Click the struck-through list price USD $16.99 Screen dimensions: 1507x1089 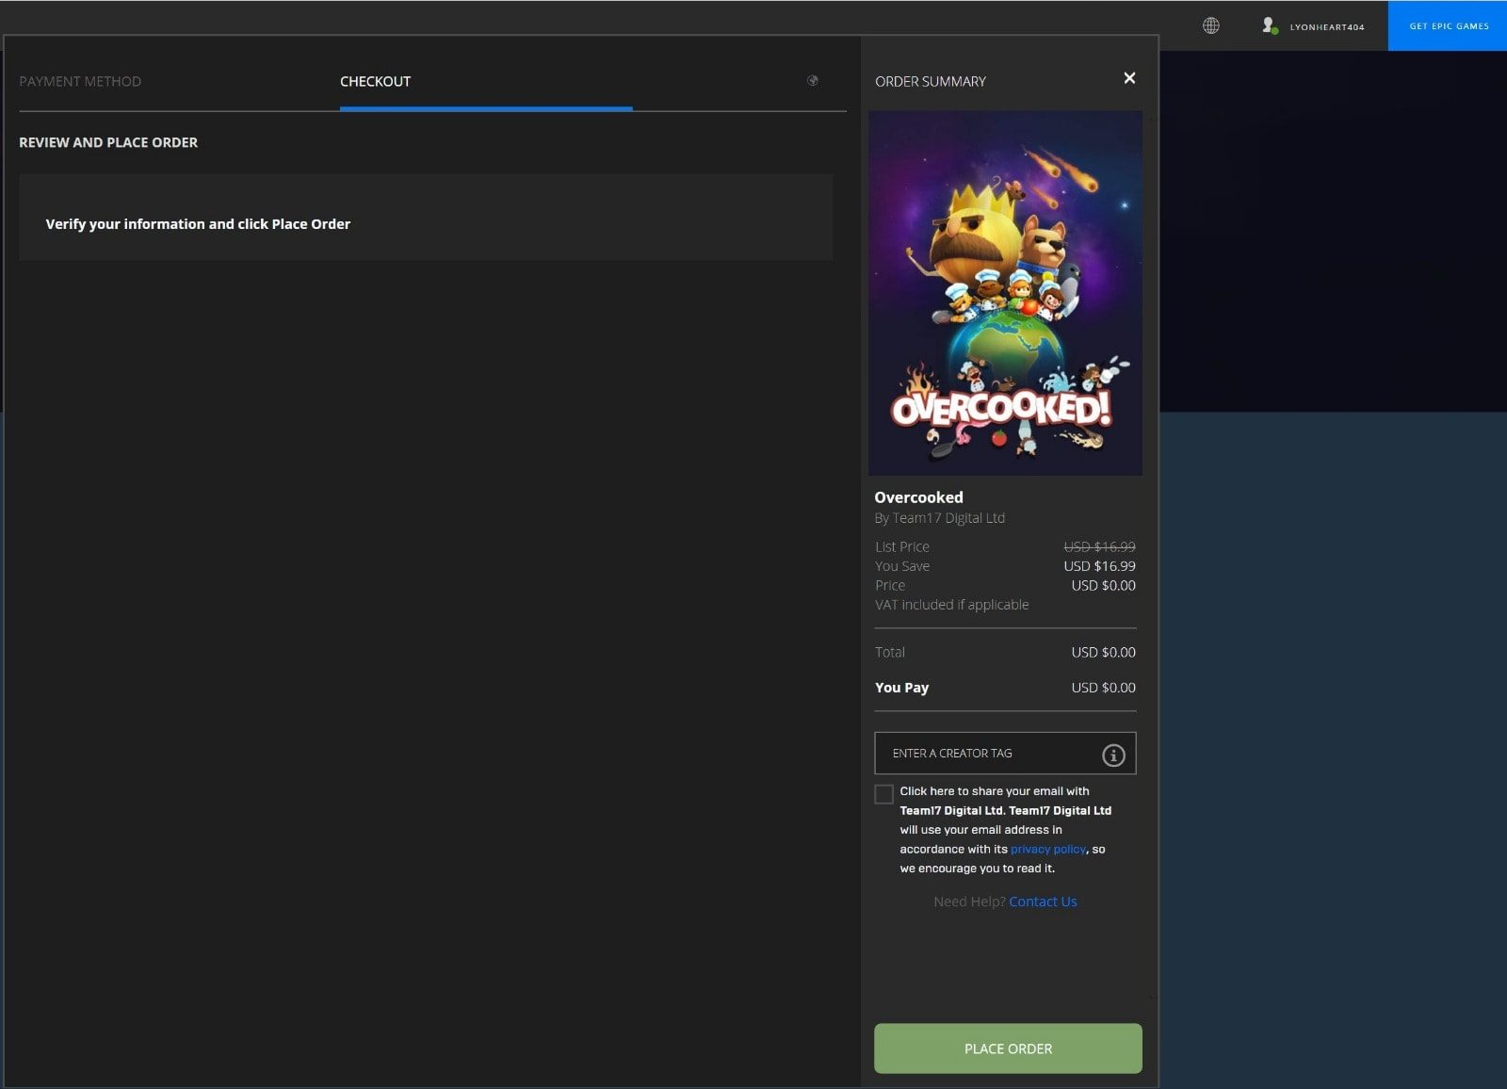[x=1099, y=546]
